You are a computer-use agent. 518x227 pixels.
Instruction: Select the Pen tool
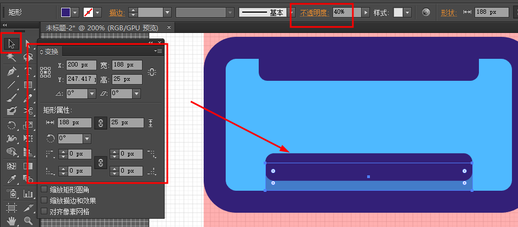11,71
